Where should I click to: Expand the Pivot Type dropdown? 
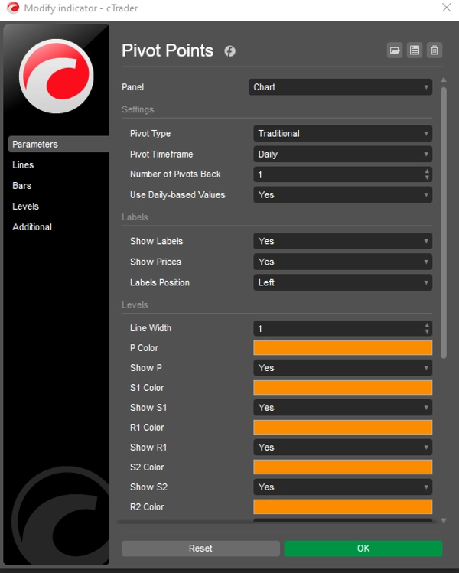(x=342, y=134)
